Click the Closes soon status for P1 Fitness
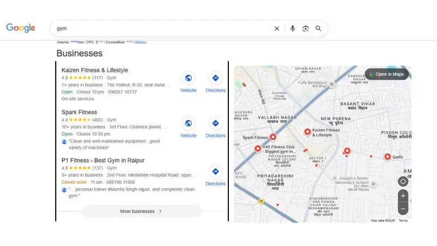The image size is (437, 246). point(74,182)
